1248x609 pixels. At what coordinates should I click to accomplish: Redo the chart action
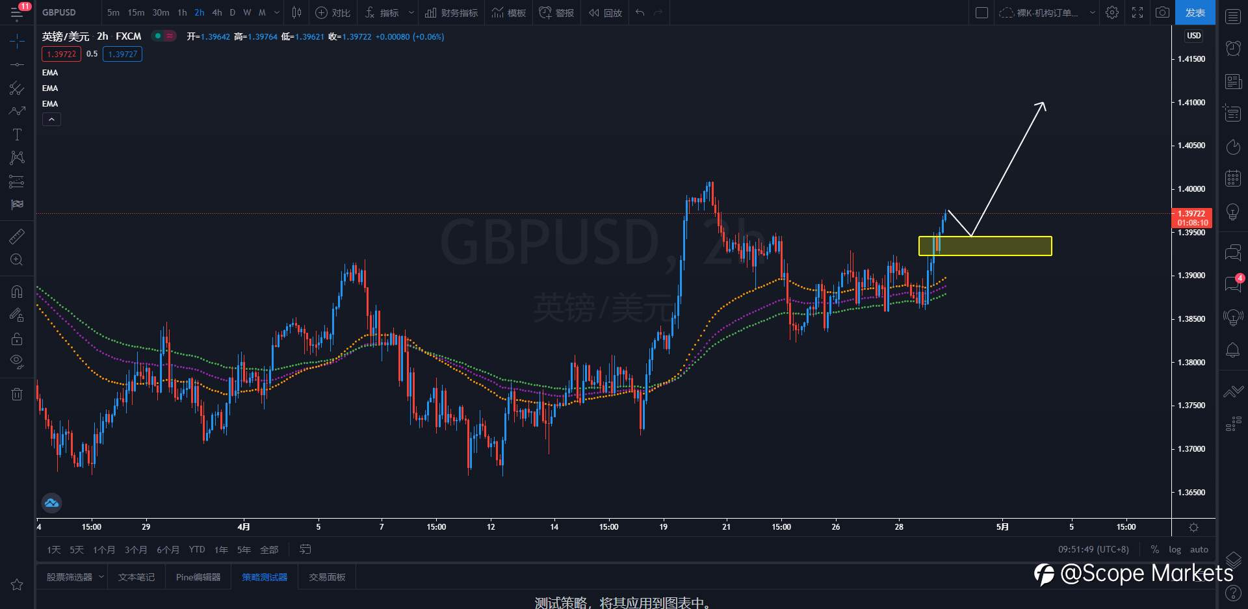(658, 12)
